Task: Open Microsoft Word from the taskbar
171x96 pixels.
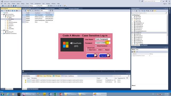Action: coord(50,94)
